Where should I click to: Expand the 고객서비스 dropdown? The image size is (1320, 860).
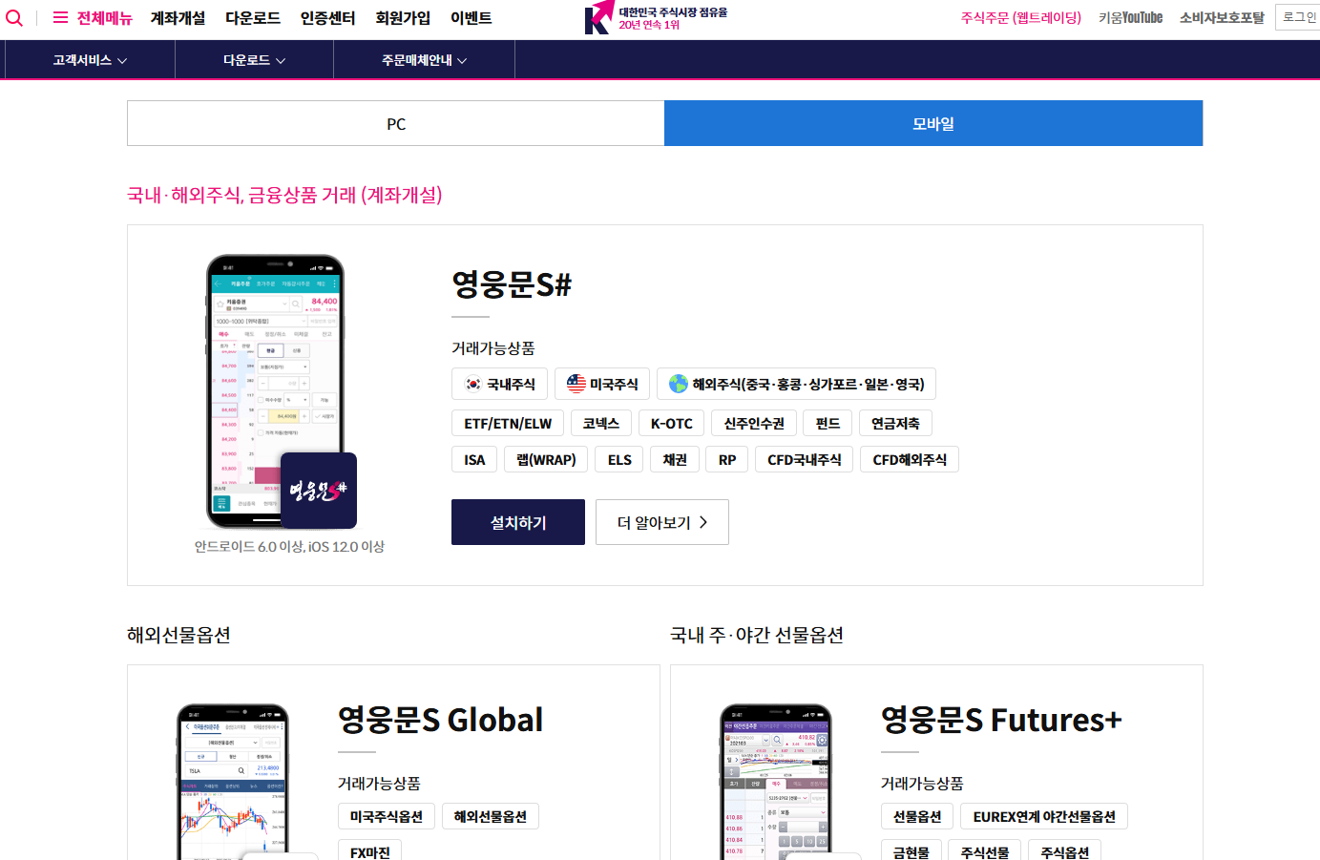click(x=90, y=60)
